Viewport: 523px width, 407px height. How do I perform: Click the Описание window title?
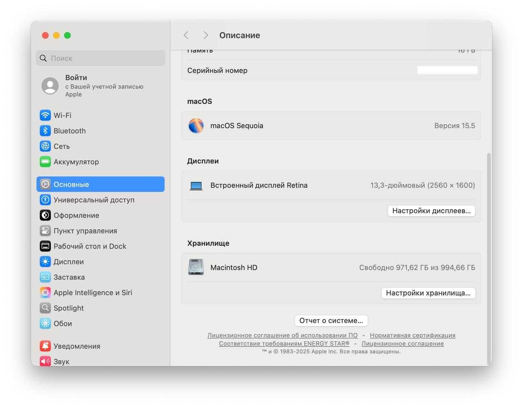click(239, 35)
